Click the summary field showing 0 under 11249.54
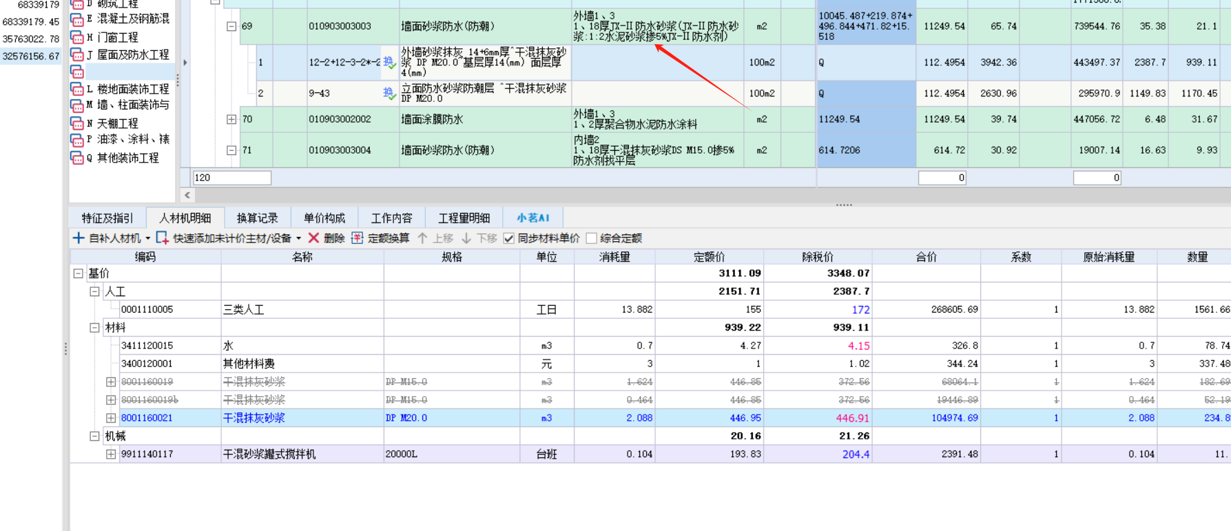 pos(942,178)
